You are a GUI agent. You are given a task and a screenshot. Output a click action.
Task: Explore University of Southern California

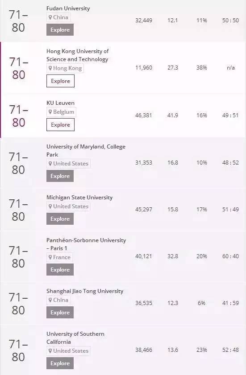[60, 363]
